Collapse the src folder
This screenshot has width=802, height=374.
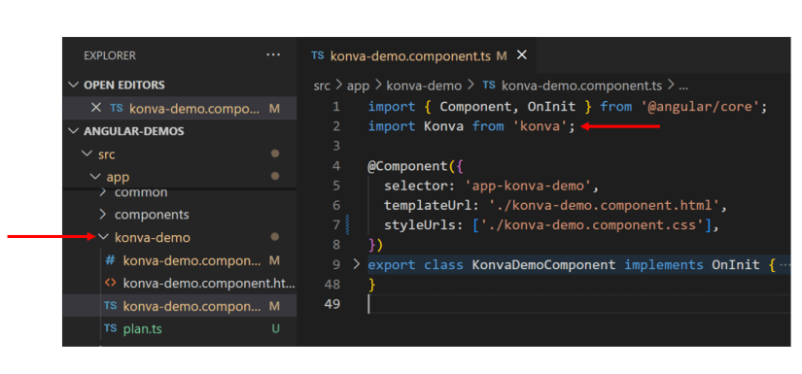[86, 153]
